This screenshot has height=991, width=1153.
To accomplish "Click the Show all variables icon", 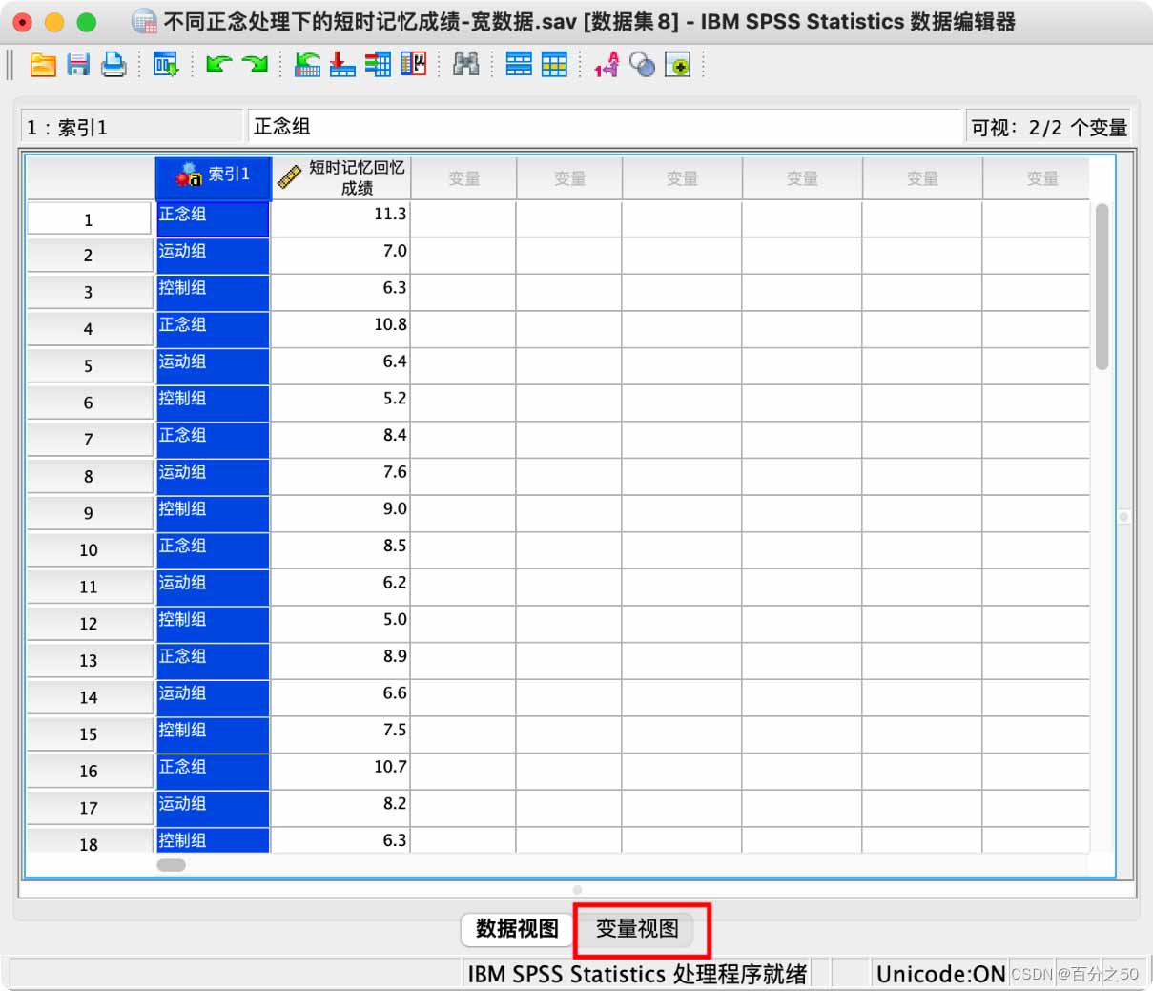I will click(x=677, y=65).
